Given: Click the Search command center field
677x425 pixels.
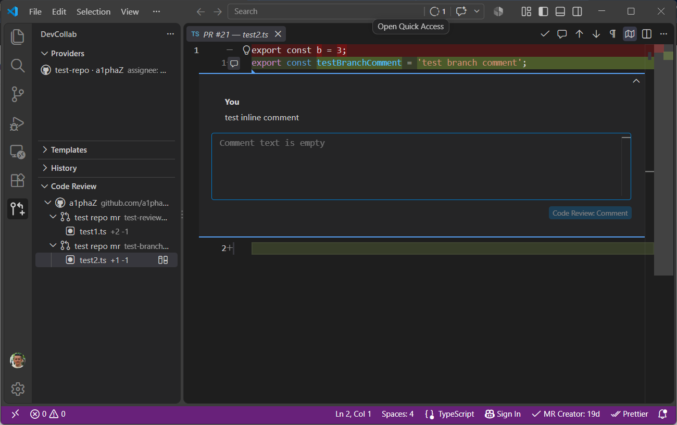Looking at the screenshot, I should (x=326, y=11).
